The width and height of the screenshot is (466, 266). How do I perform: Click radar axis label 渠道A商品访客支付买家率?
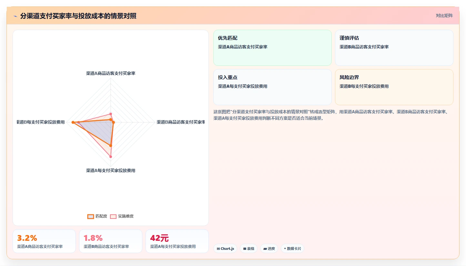pos(111,73)
